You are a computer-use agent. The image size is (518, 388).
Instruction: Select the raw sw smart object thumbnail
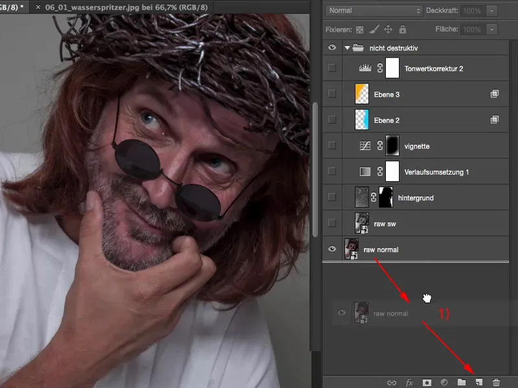(x=362, y=223)
